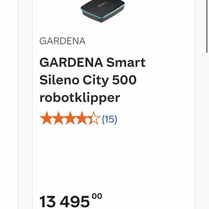The image size is (209, 209).
Task: Click the second orange rating star
Action: coord(58,118)
